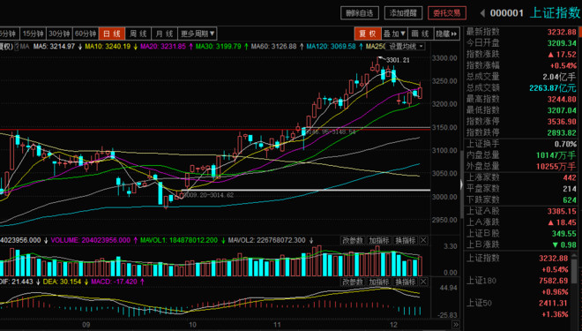Click 上证A股 row
The width and height of the screenshot is (582, 331).
pos(521,211)
